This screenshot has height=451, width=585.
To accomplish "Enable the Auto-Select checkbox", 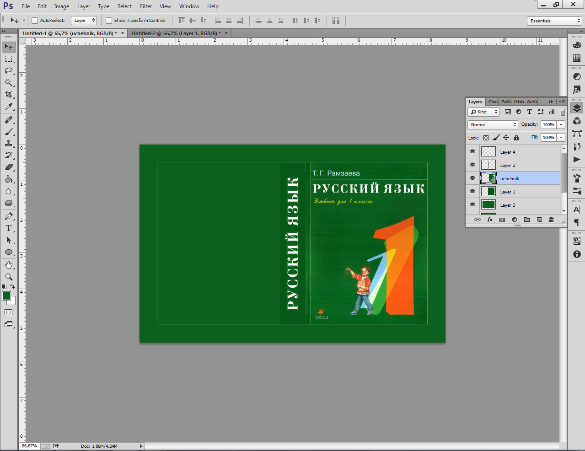I will coord(35,21).
